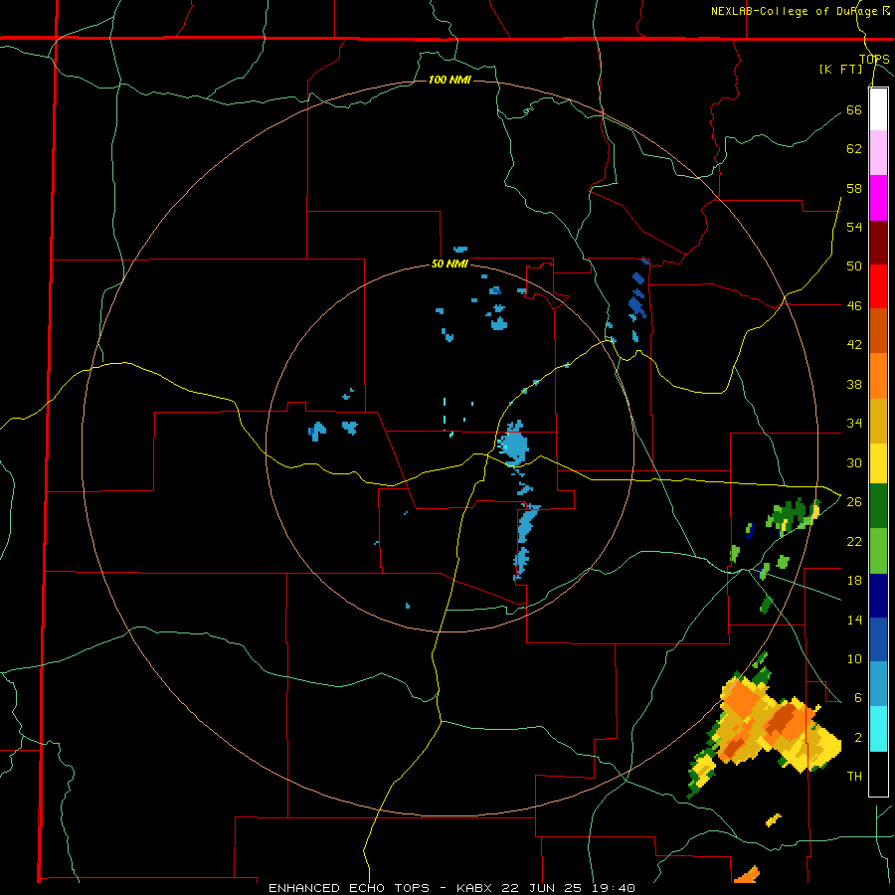The height and width of the screenshot is (895, 895).
Task: Click the black TH legend swatch
Action: pyautogui.click(x=878, y=774)
